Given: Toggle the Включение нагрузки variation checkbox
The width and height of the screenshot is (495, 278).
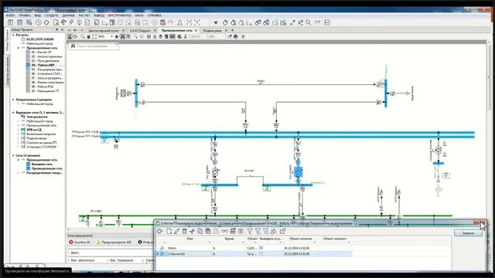Looking at the screenshot, I should tap(23, 134).
